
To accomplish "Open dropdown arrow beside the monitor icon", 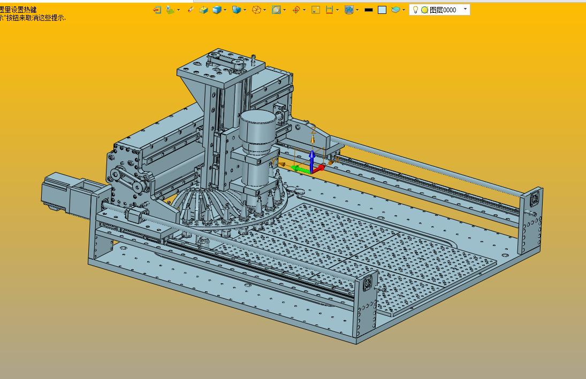I will coord(357,10).
